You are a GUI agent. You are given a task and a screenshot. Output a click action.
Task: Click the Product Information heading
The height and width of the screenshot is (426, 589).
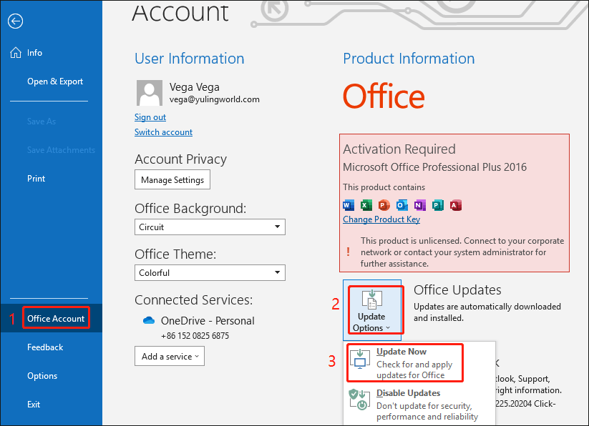click(409, 59)
